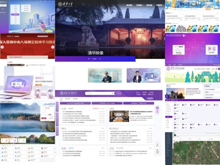Click the left white card on the purple gradient page
Screen dimensions: 220x165
coord(178,50)
